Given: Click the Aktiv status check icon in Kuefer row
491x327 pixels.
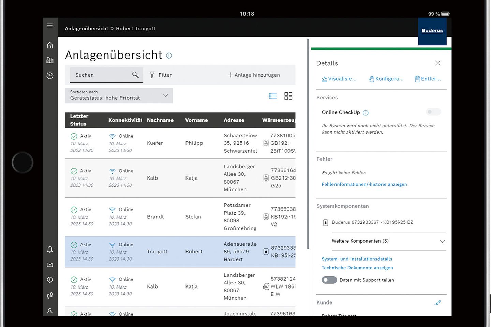Looking at the screenshot, I should coord(74,136).
